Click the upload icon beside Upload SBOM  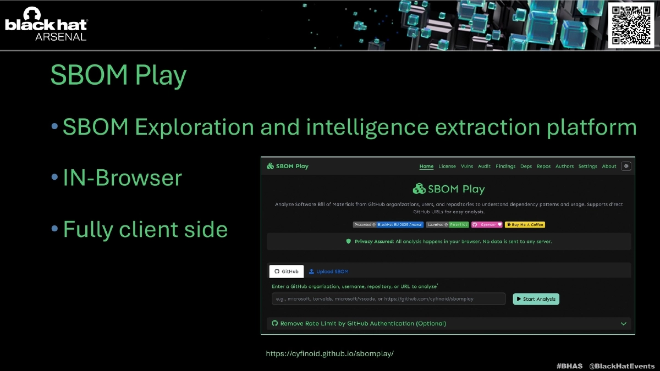pyautogui.click(x=311, y=272)
